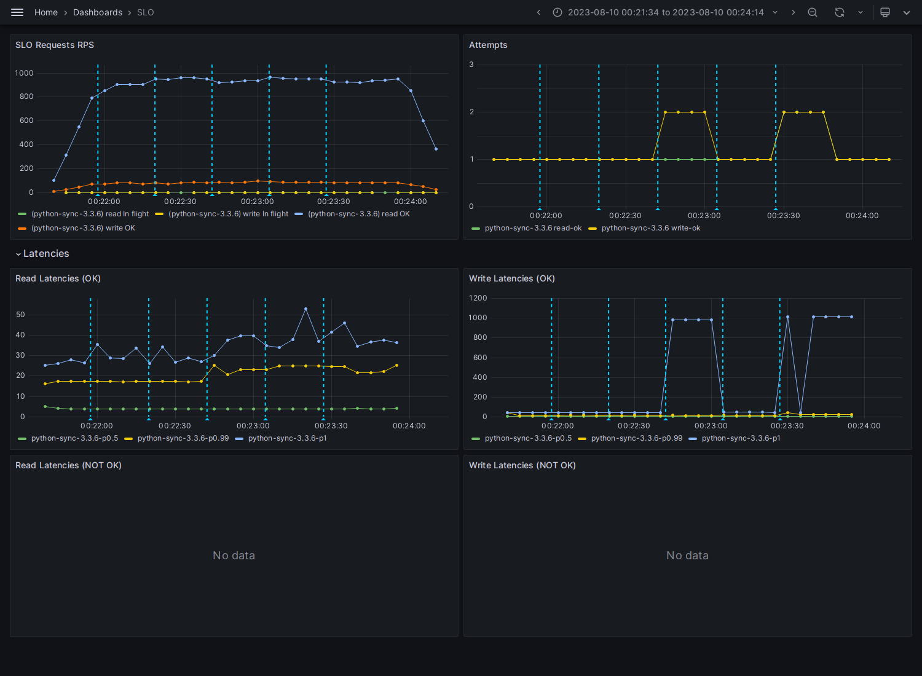Refresh the dashboard
Image resolution: width=922 pixels, height=676 pixels.
tap(840, 12)
